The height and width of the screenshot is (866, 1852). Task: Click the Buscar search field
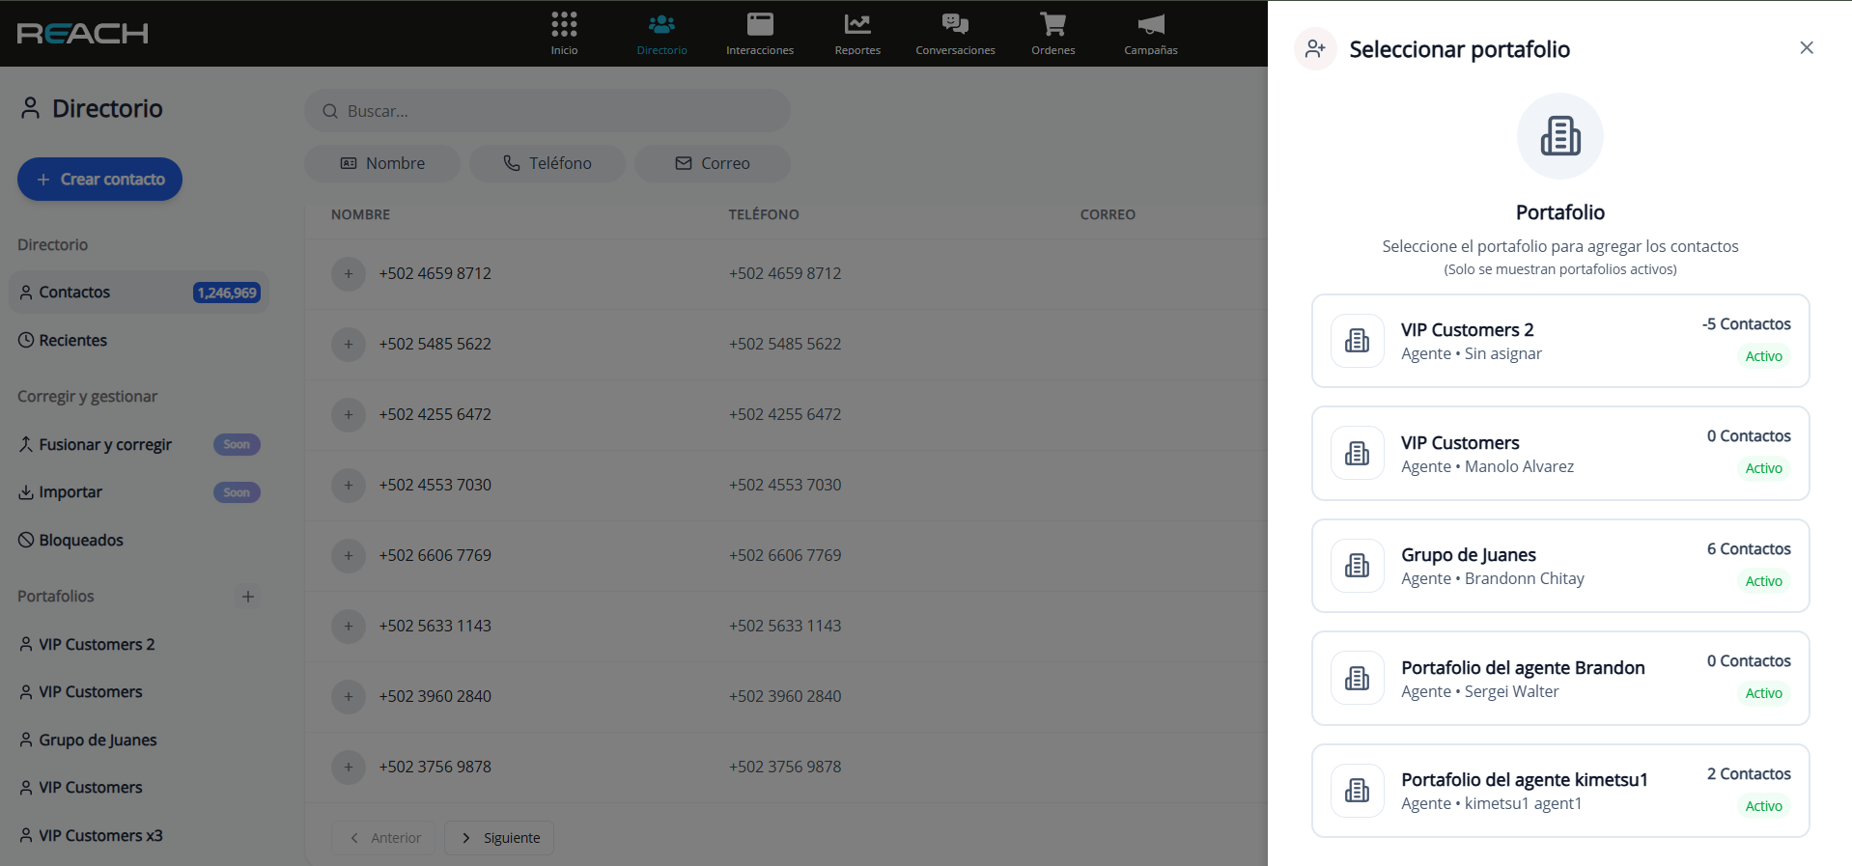point(547,111)
